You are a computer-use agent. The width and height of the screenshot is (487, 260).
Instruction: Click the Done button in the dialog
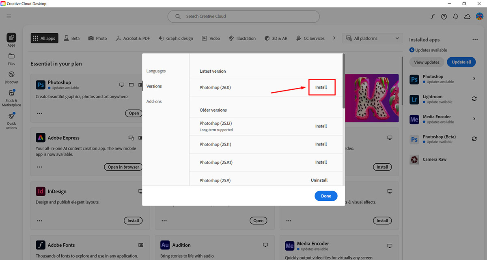[326, 196]
